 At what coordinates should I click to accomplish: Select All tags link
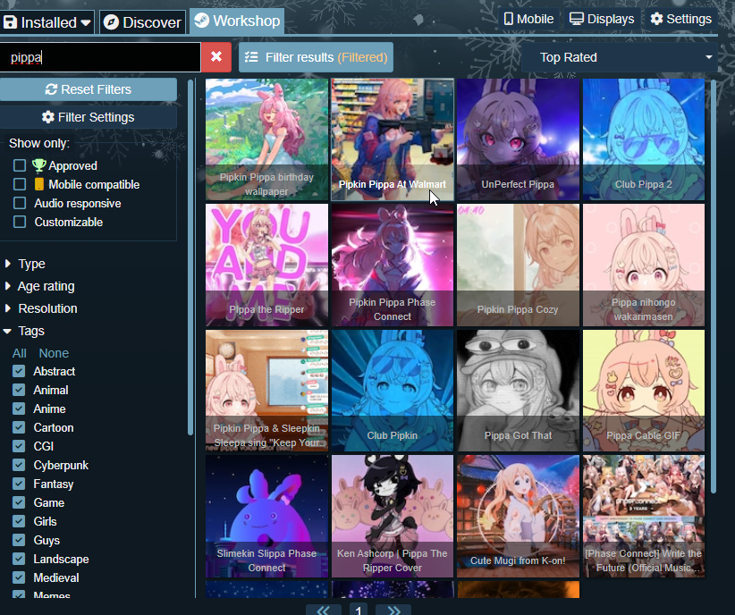19,353
